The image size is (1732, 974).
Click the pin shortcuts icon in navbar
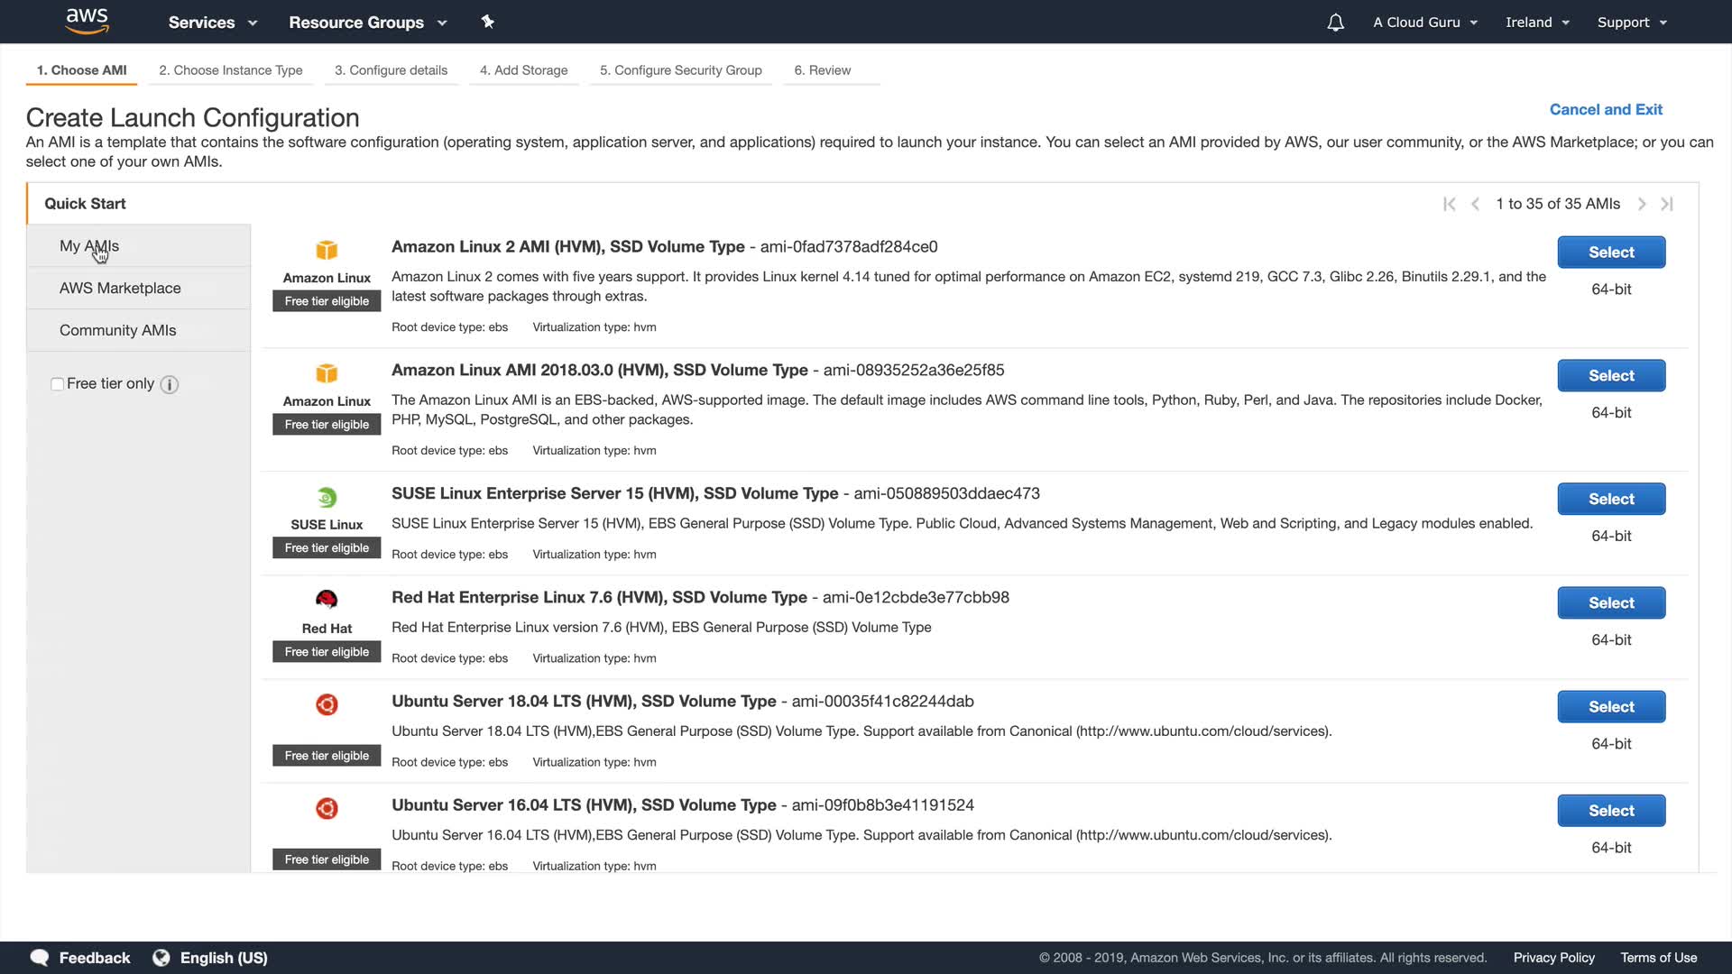[x=488, y=22]
